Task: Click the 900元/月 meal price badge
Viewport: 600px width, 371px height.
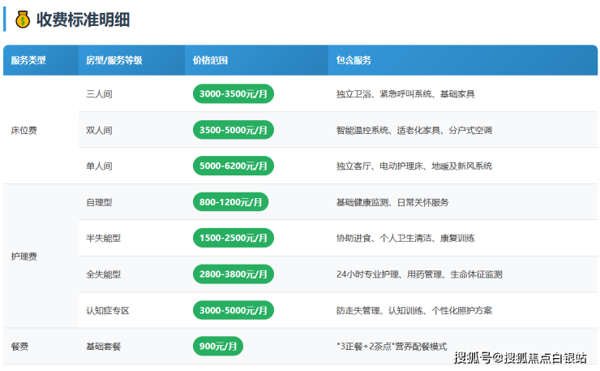Action: click(216, 346)
